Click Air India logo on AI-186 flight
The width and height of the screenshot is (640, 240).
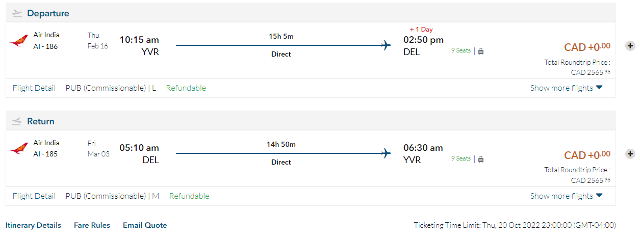coord(19,41)
